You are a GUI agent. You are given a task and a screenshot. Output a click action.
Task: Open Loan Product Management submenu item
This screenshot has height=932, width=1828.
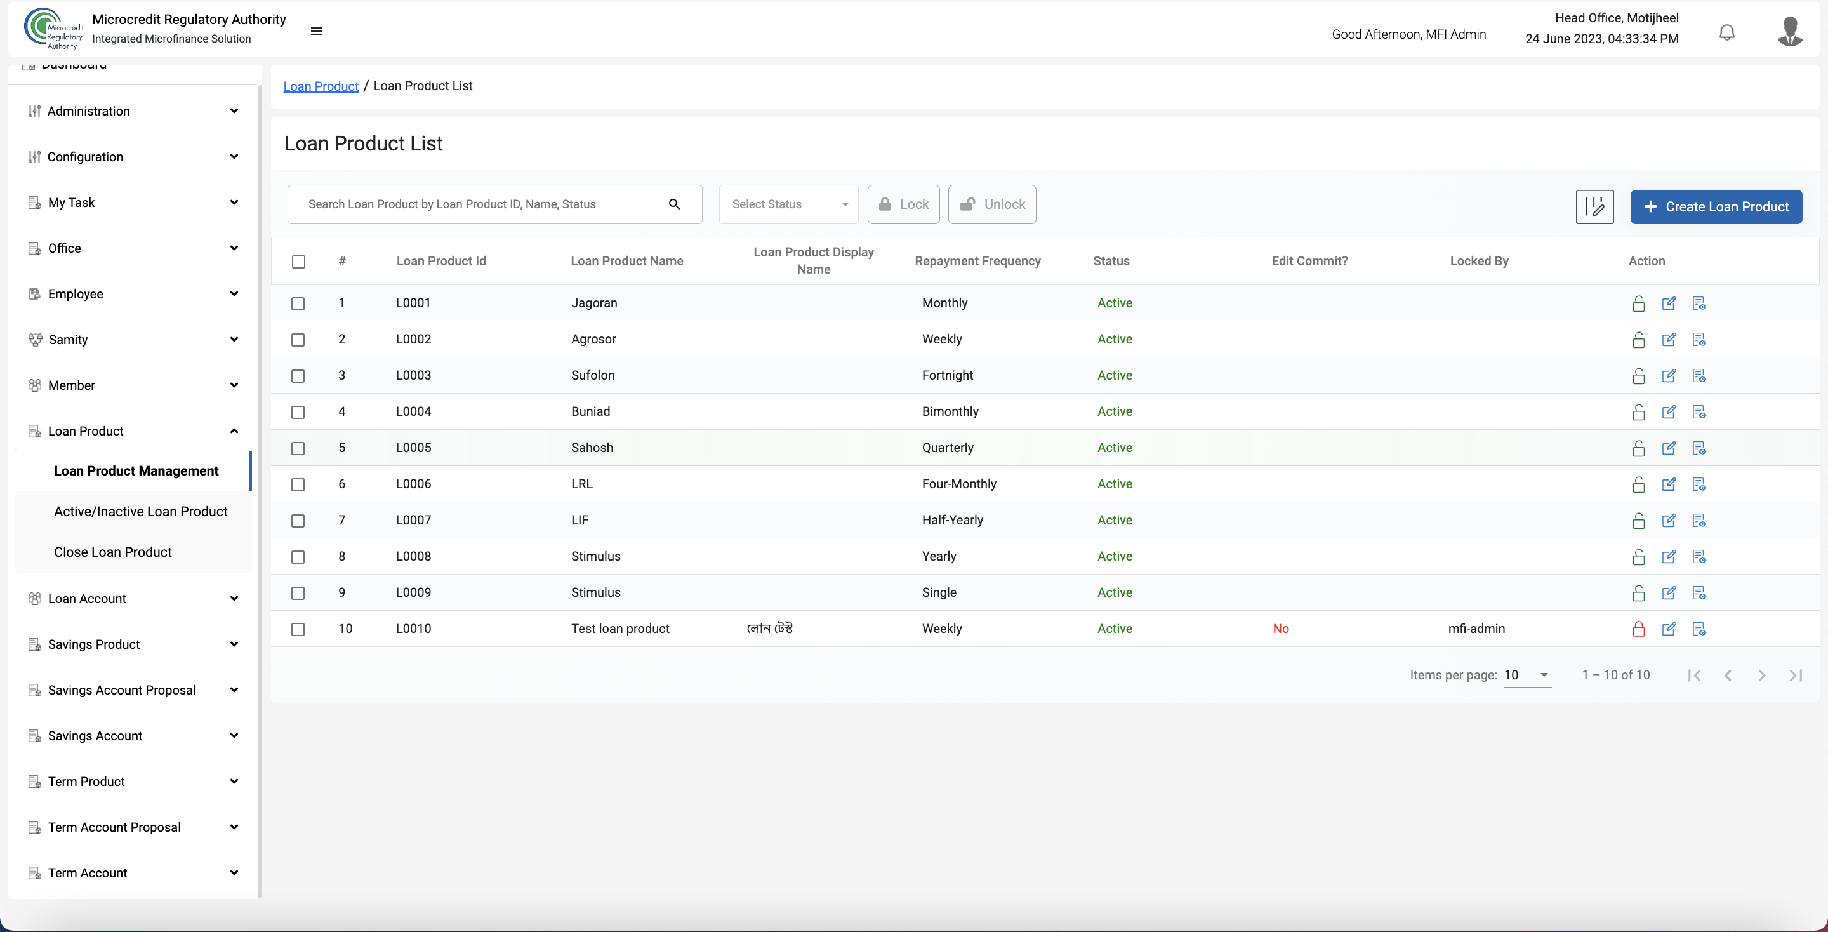click(x=133, y=471)
